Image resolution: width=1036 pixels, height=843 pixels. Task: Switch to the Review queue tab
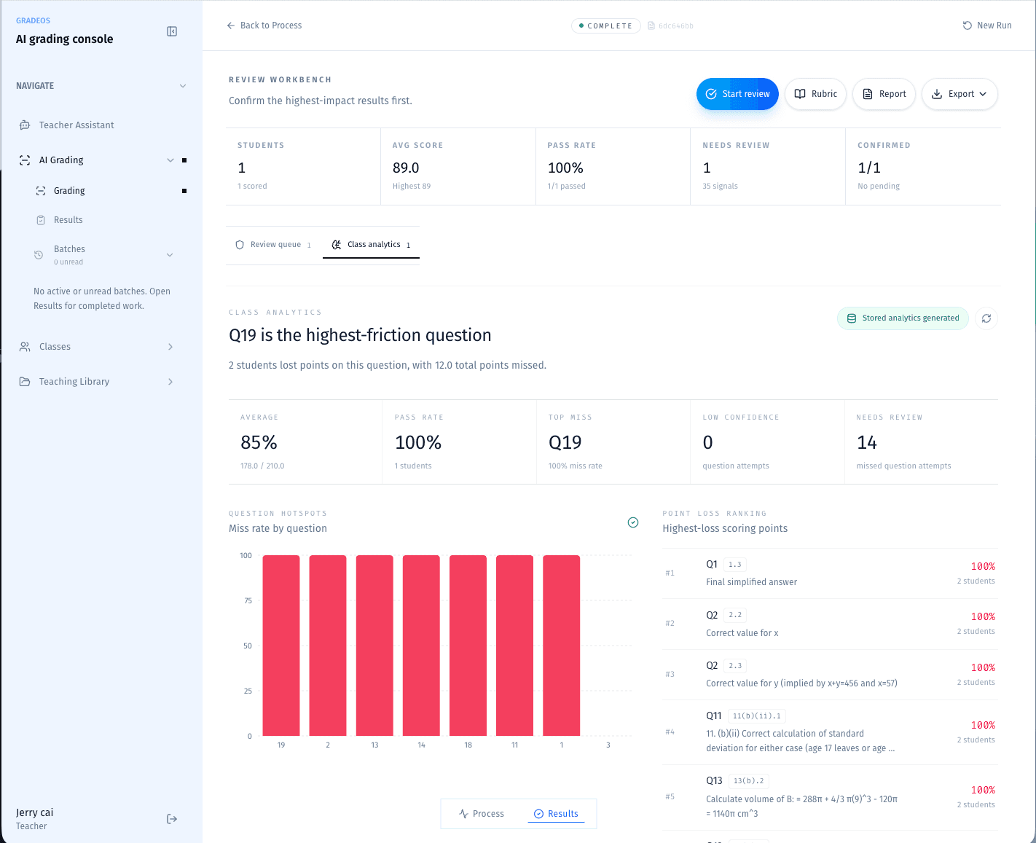point(273,245)
